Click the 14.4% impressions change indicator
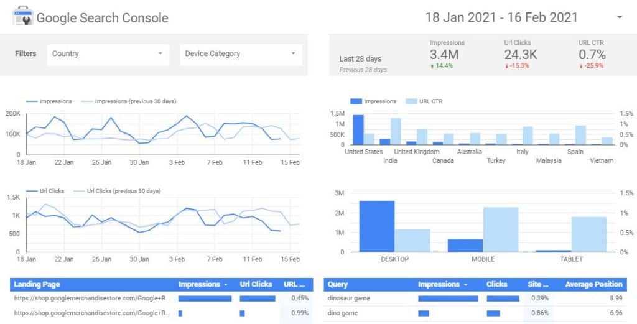The width and height of the screenshot is (637, 324). click(x=441, y=66)
